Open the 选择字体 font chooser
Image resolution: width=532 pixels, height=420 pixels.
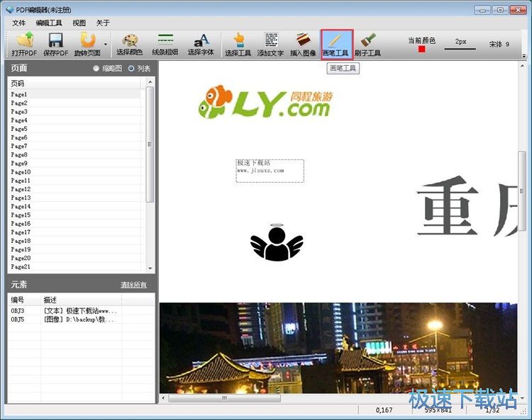pyautogui.click(x=201, y=44)
